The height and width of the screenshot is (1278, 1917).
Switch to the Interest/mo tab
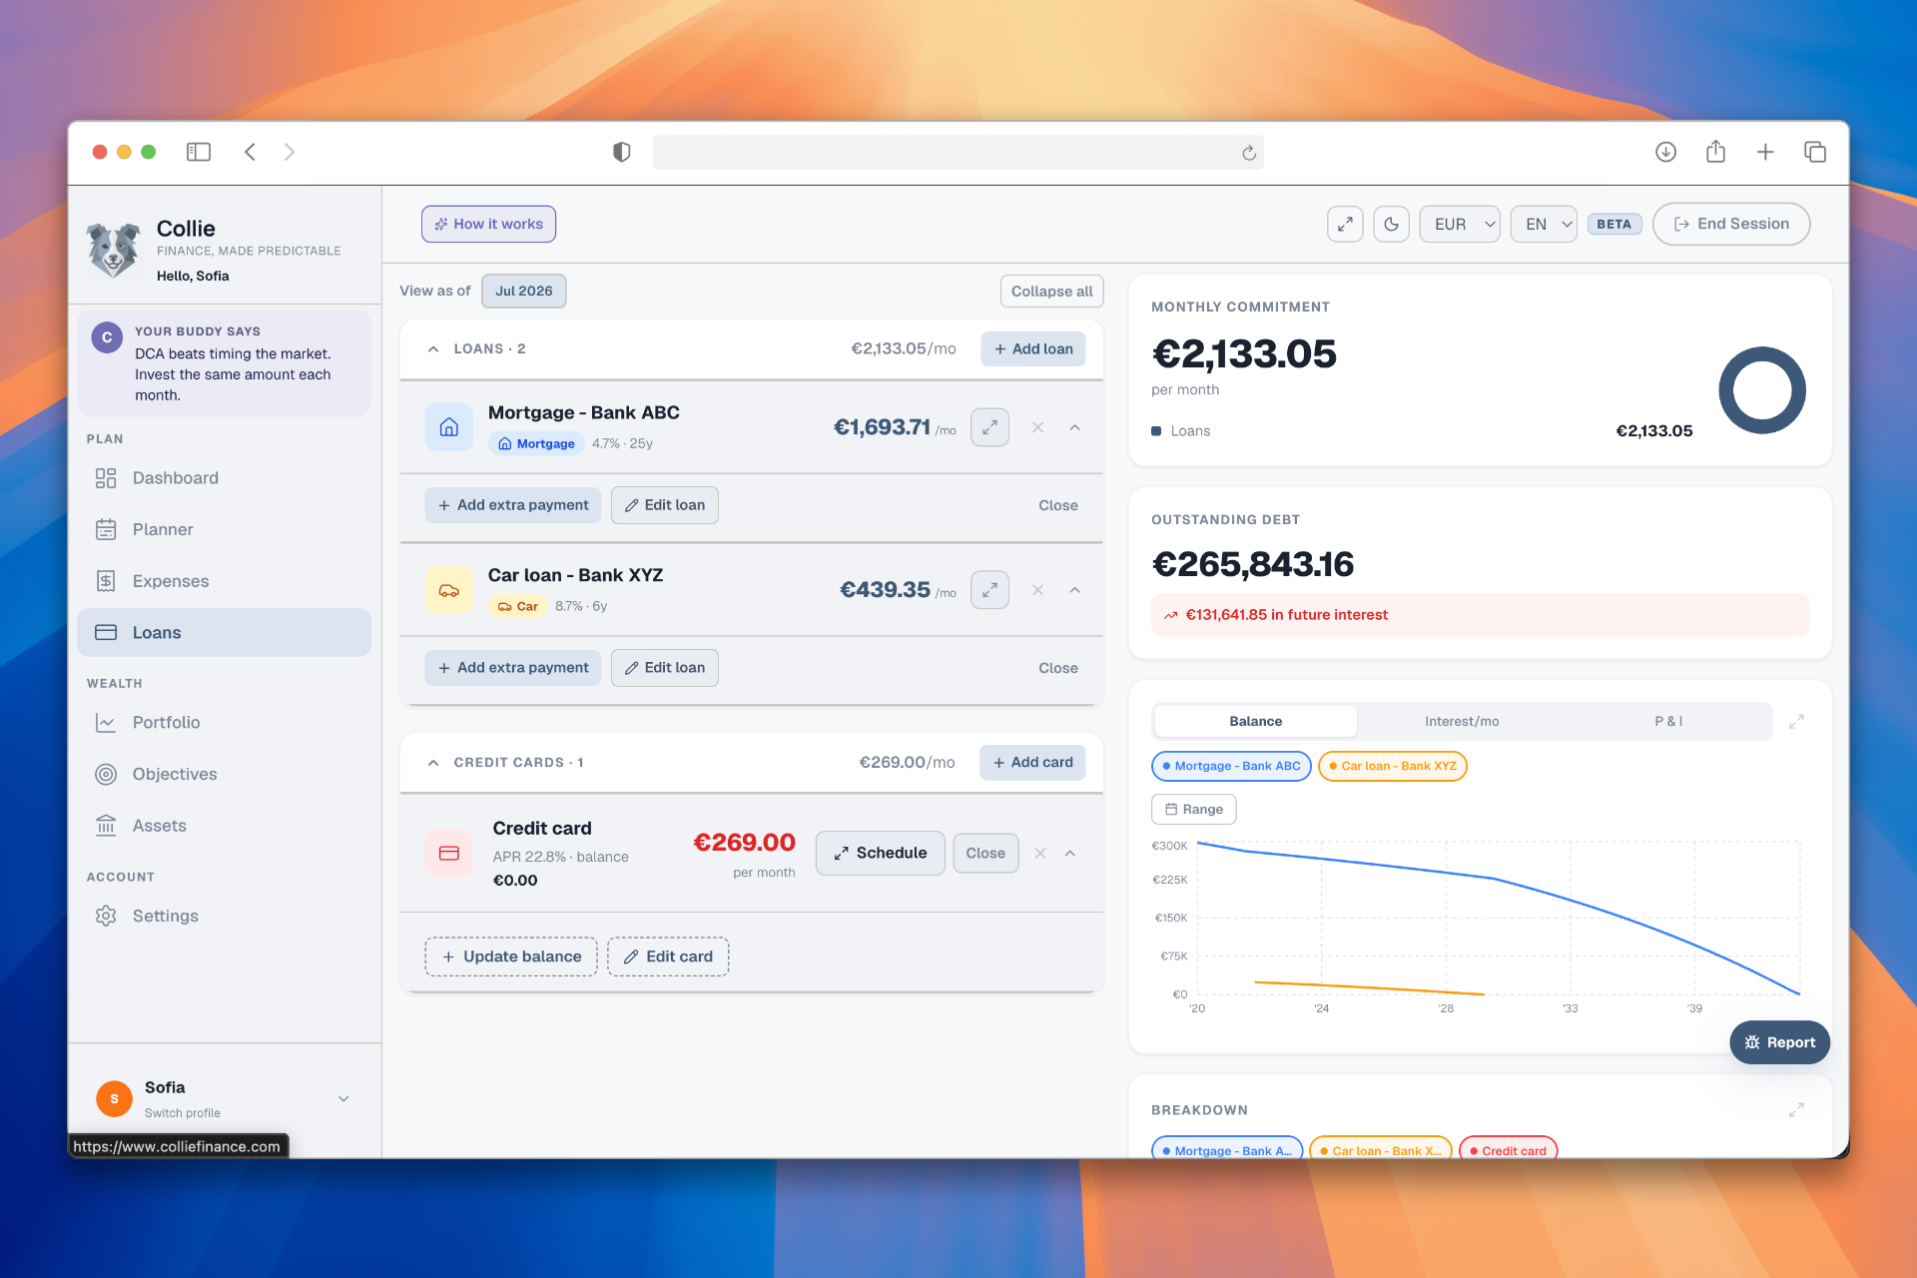pyautogui.click(x=1462, y=721)
